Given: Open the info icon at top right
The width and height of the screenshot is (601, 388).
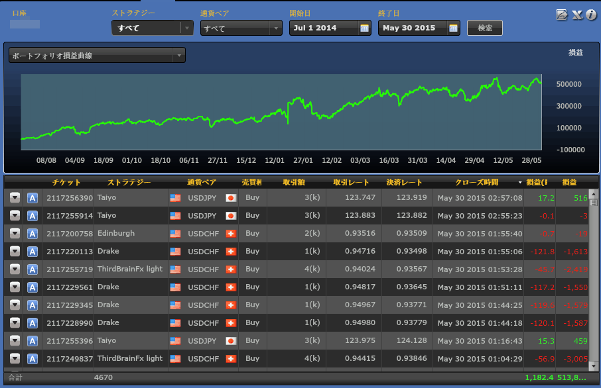Looking at the screenshot, I should 591,15.
